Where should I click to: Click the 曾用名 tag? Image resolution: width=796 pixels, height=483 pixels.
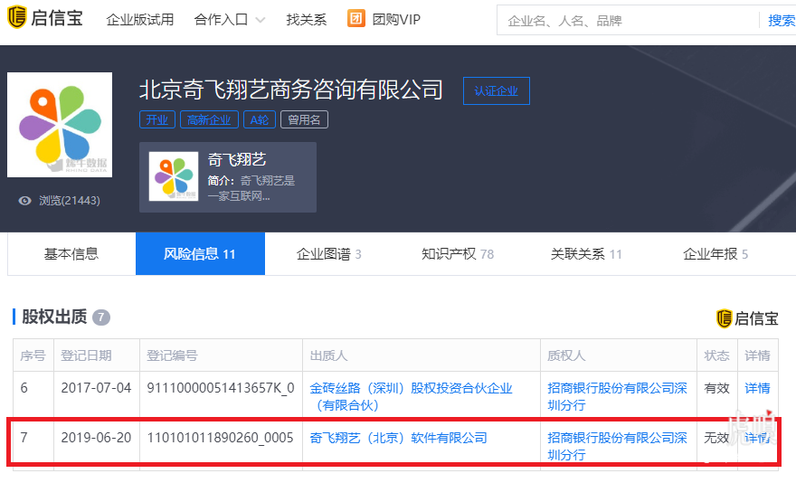(x=304, y=120)
